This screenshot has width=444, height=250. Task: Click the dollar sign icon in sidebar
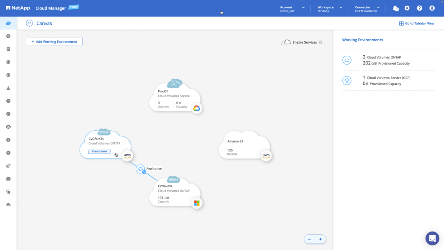[x=8, y=140]
